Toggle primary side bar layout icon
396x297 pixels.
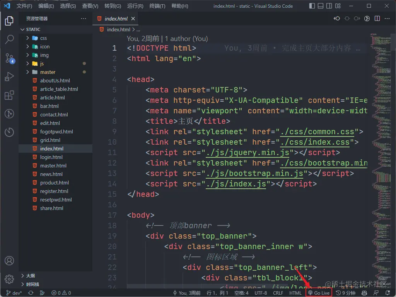312,6
